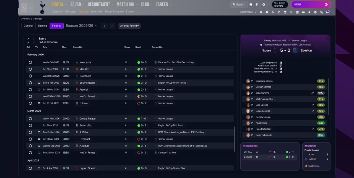Image resolution: width=354 pixels, height=178 pixels.
Task: Switch to the Training calendar tab
Action: tap(42, 26)
